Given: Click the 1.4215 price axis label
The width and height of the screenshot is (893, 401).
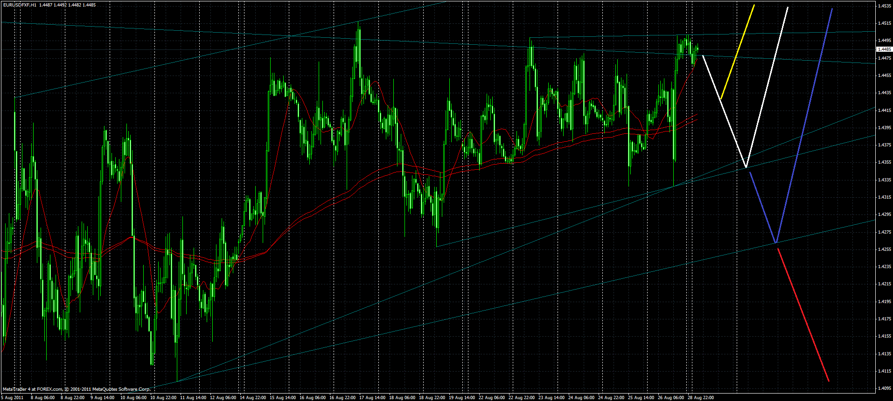Looking at the screenshot, I should coord(884,283).
